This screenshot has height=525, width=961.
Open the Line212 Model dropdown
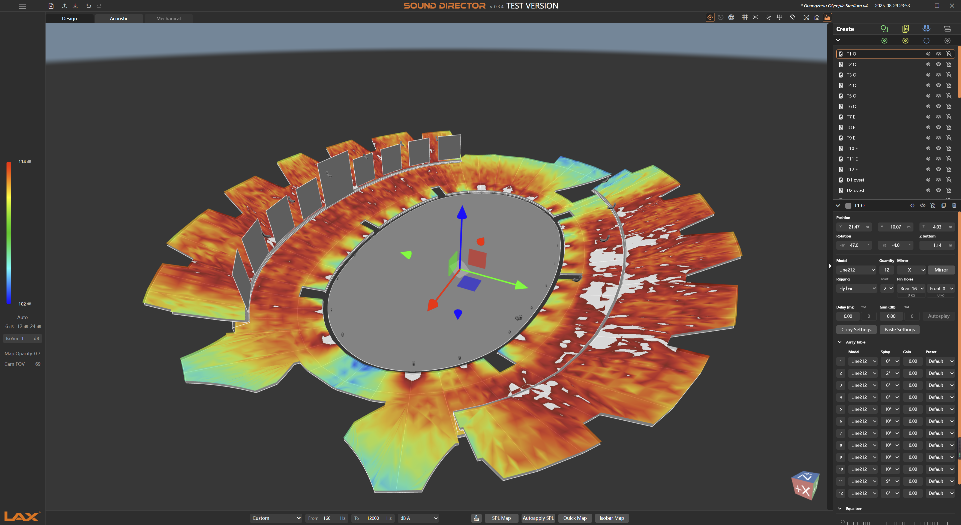tap(857, 270)
